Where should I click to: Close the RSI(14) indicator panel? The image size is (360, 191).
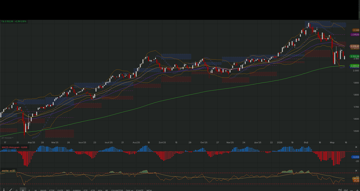(356, 170)
